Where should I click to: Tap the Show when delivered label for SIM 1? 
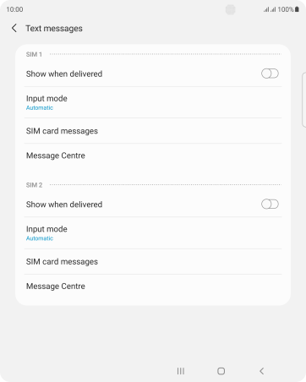(x=64, y=74)
